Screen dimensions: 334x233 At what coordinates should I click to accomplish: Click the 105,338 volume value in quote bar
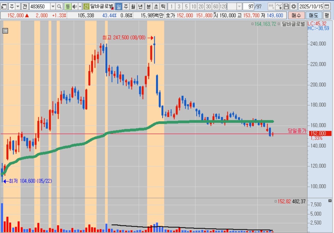pos(86,15)
